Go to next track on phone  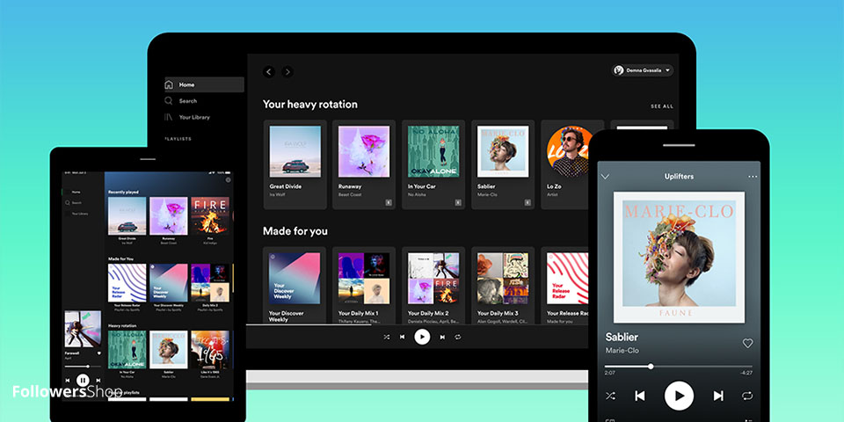(x=718, y=397)
